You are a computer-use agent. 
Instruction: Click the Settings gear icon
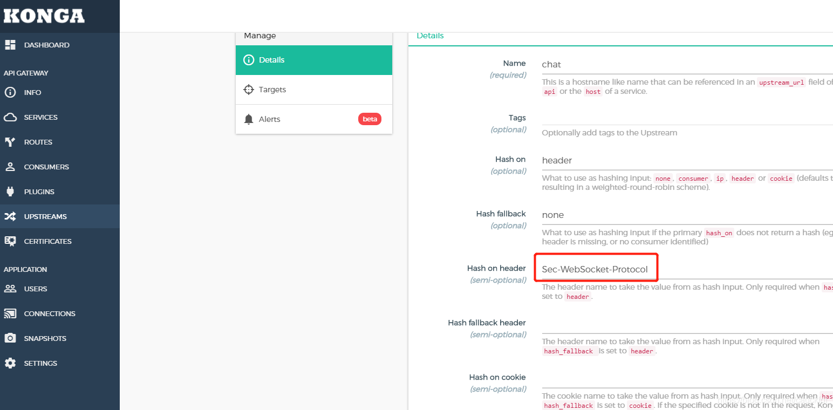(x=10, y=363)
